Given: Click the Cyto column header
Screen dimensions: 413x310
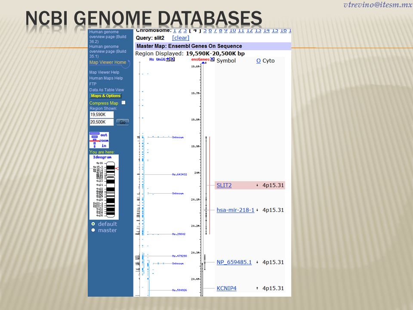Looking at the screenshot, I should [268, 61].
